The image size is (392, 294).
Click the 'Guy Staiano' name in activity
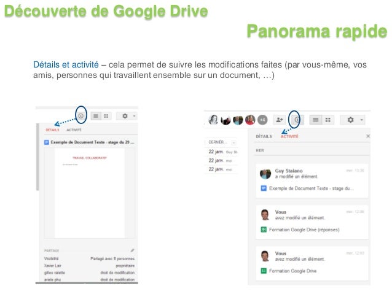[x=289, y=171]
